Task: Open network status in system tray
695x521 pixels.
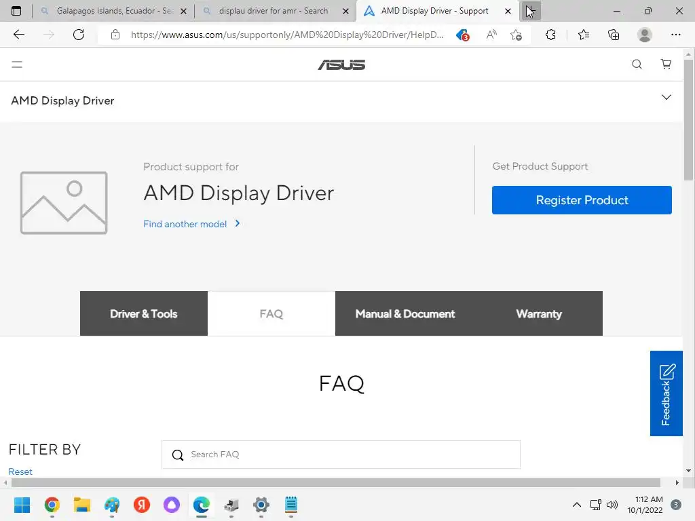Action: click(596, 505)
